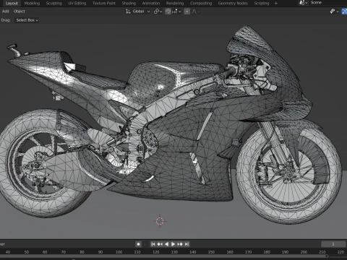Open the Drag Select Box dropdown
The image size is (347, 260).
click(27, 20)
